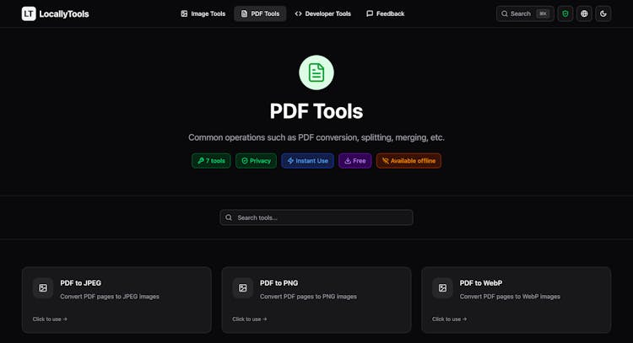Image resolution: width=633 pixels, height=343 pixels.
Task: Open the header Search box
Action: pyautogui.click(x=525, y=13)
